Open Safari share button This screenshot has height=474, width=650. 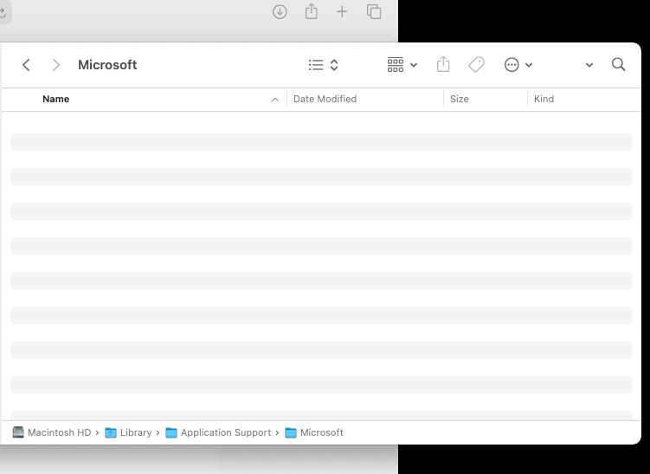pos(312,11)
